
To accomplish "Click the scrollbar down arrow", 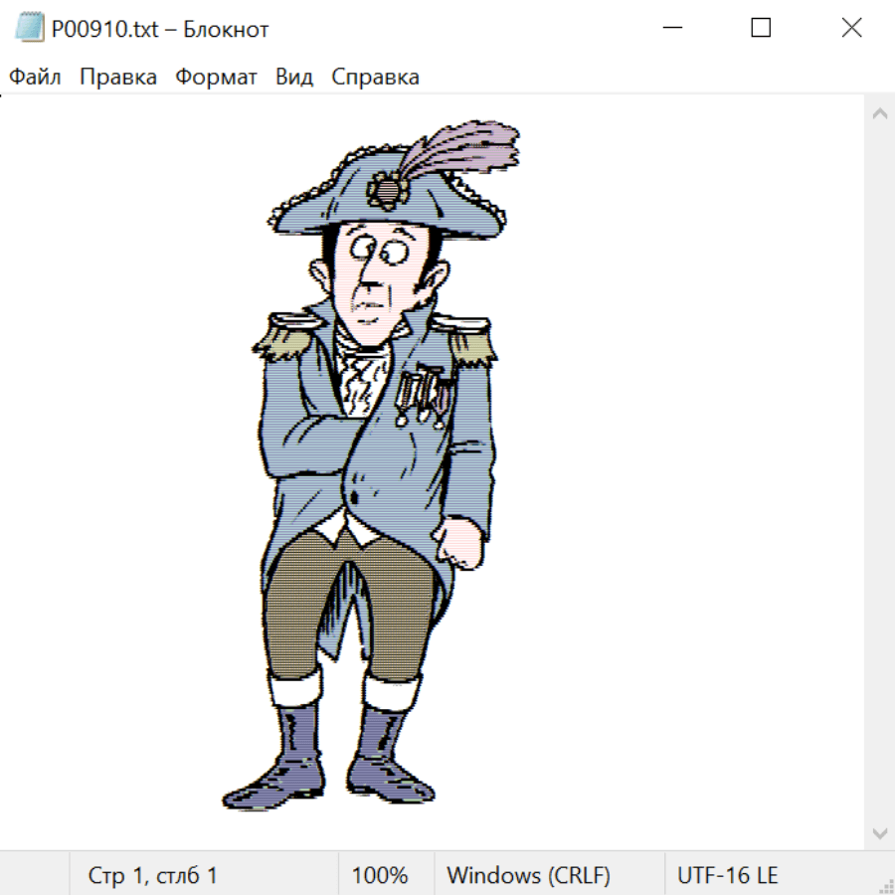I will [x=879, y=832].
